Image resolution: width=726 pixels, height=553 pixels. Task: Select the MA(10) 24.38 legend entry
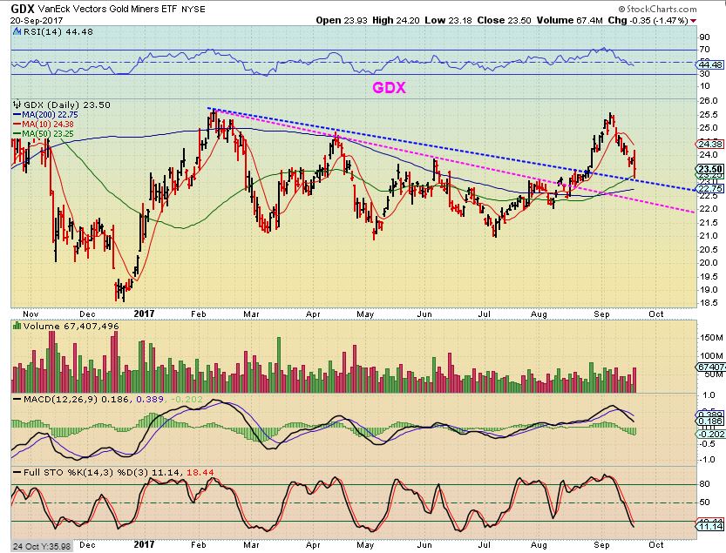43,124
